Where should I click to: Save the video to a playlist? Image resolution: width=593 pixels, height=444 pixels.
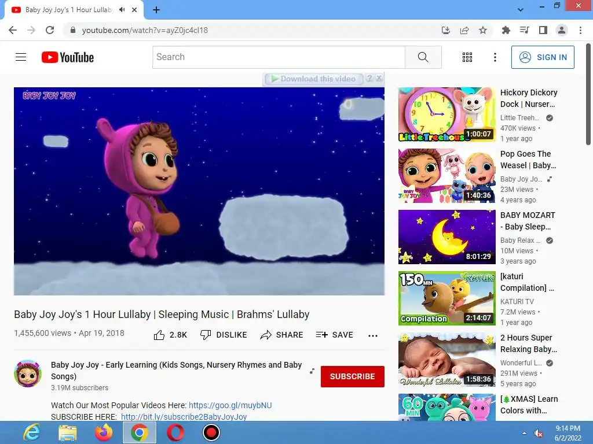coord(334,335)
